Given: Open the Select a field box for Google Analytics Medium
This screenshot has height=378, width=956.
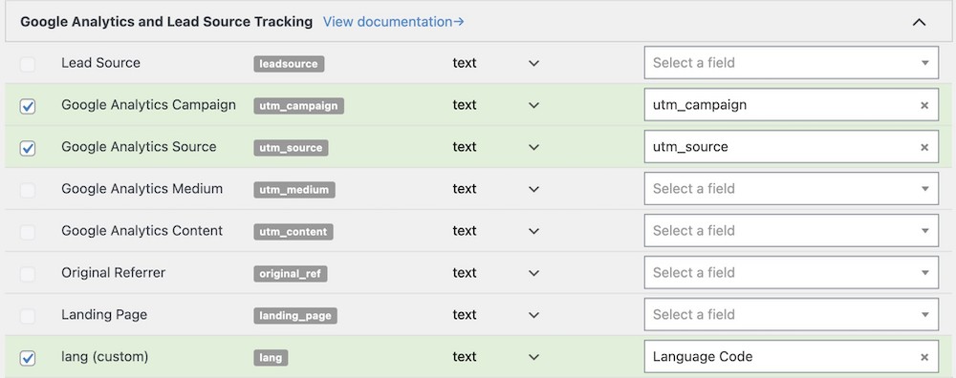Looking at the screenshot, I should pos(791,189).
